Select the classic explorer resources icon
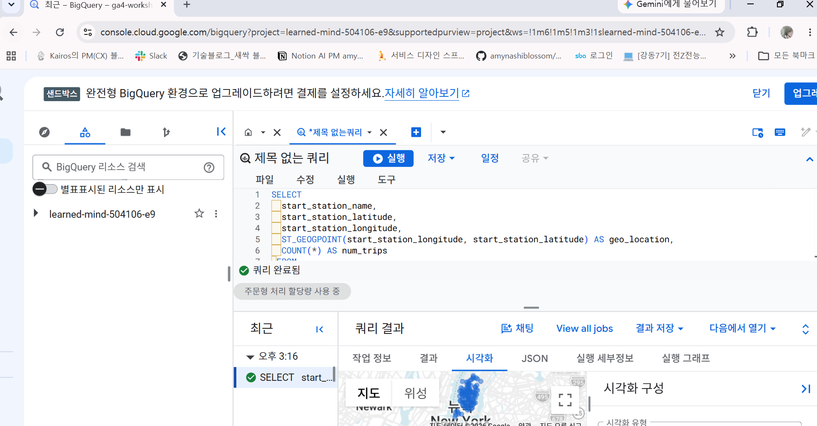817x426 pixels. (85, 132)
